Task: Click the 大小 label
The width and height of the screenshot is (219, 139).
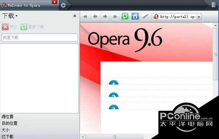Action: 5,130
